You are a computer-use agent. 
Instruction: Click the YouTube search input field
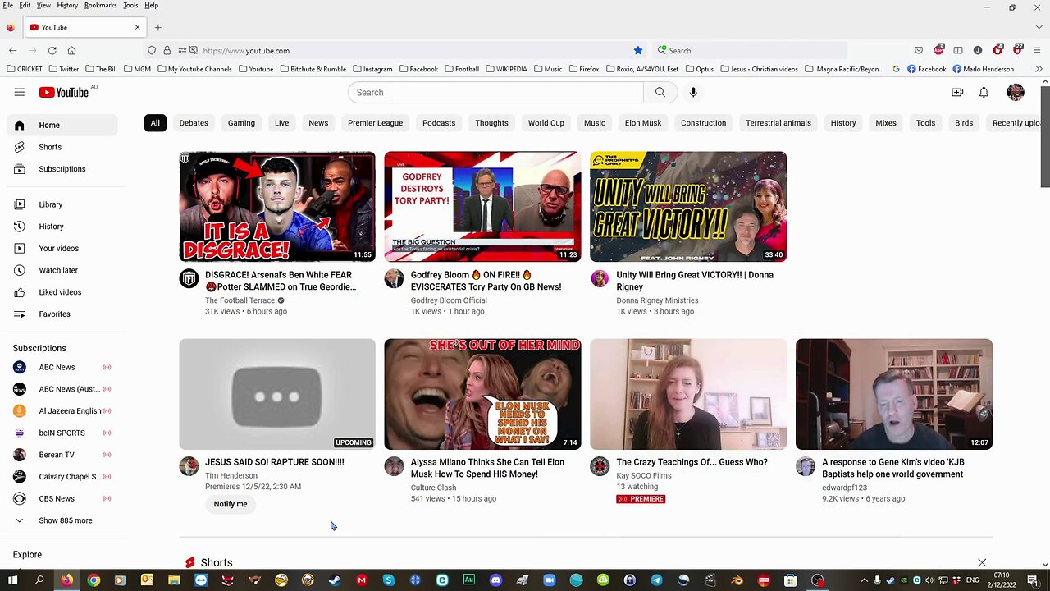pos(495,93)
